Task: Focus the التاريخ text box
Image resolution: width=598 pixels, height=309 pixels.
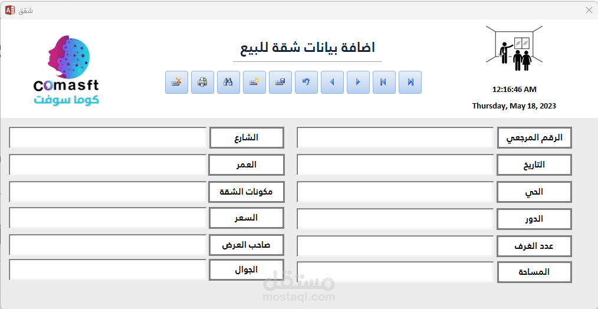Action: (x=395, y=165)
